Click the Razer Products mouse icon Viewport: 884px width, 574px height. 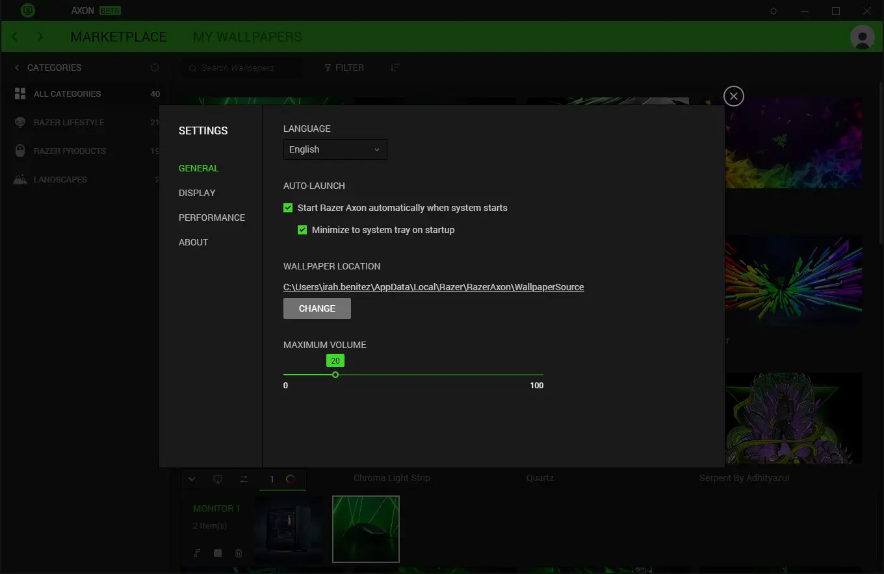click(20, 151)
